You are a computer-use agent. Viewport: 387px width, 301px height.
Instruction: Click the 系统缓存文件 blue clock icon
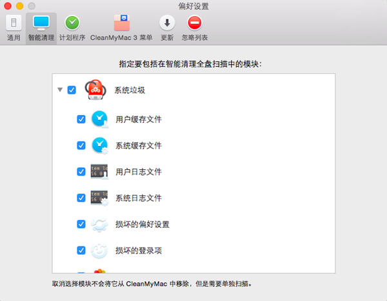point(100,145)
